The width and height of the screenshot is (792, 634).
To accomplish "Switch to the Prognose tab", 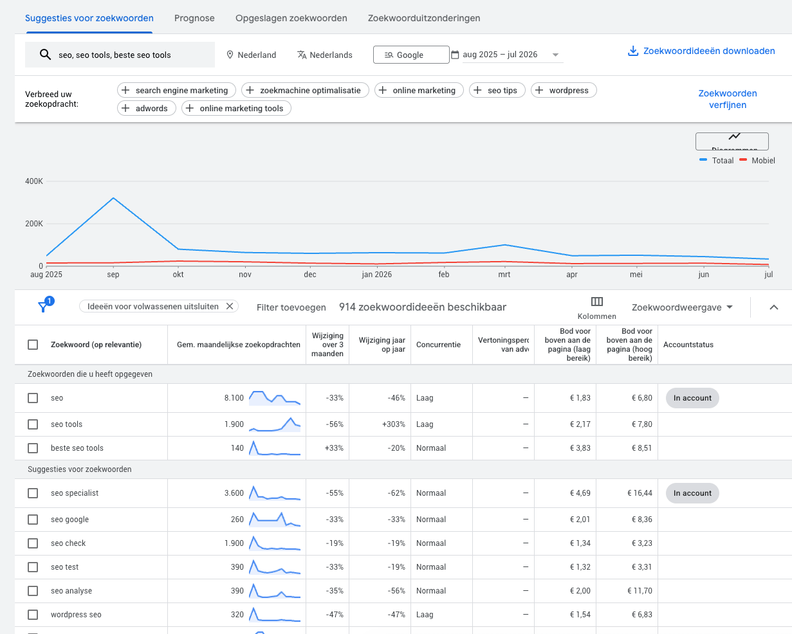I will [194, 18].
